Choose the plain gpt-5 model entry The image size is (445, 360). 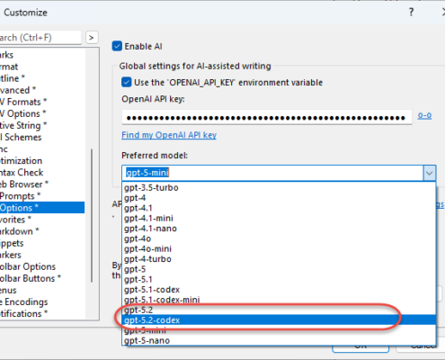coord(279,269)
